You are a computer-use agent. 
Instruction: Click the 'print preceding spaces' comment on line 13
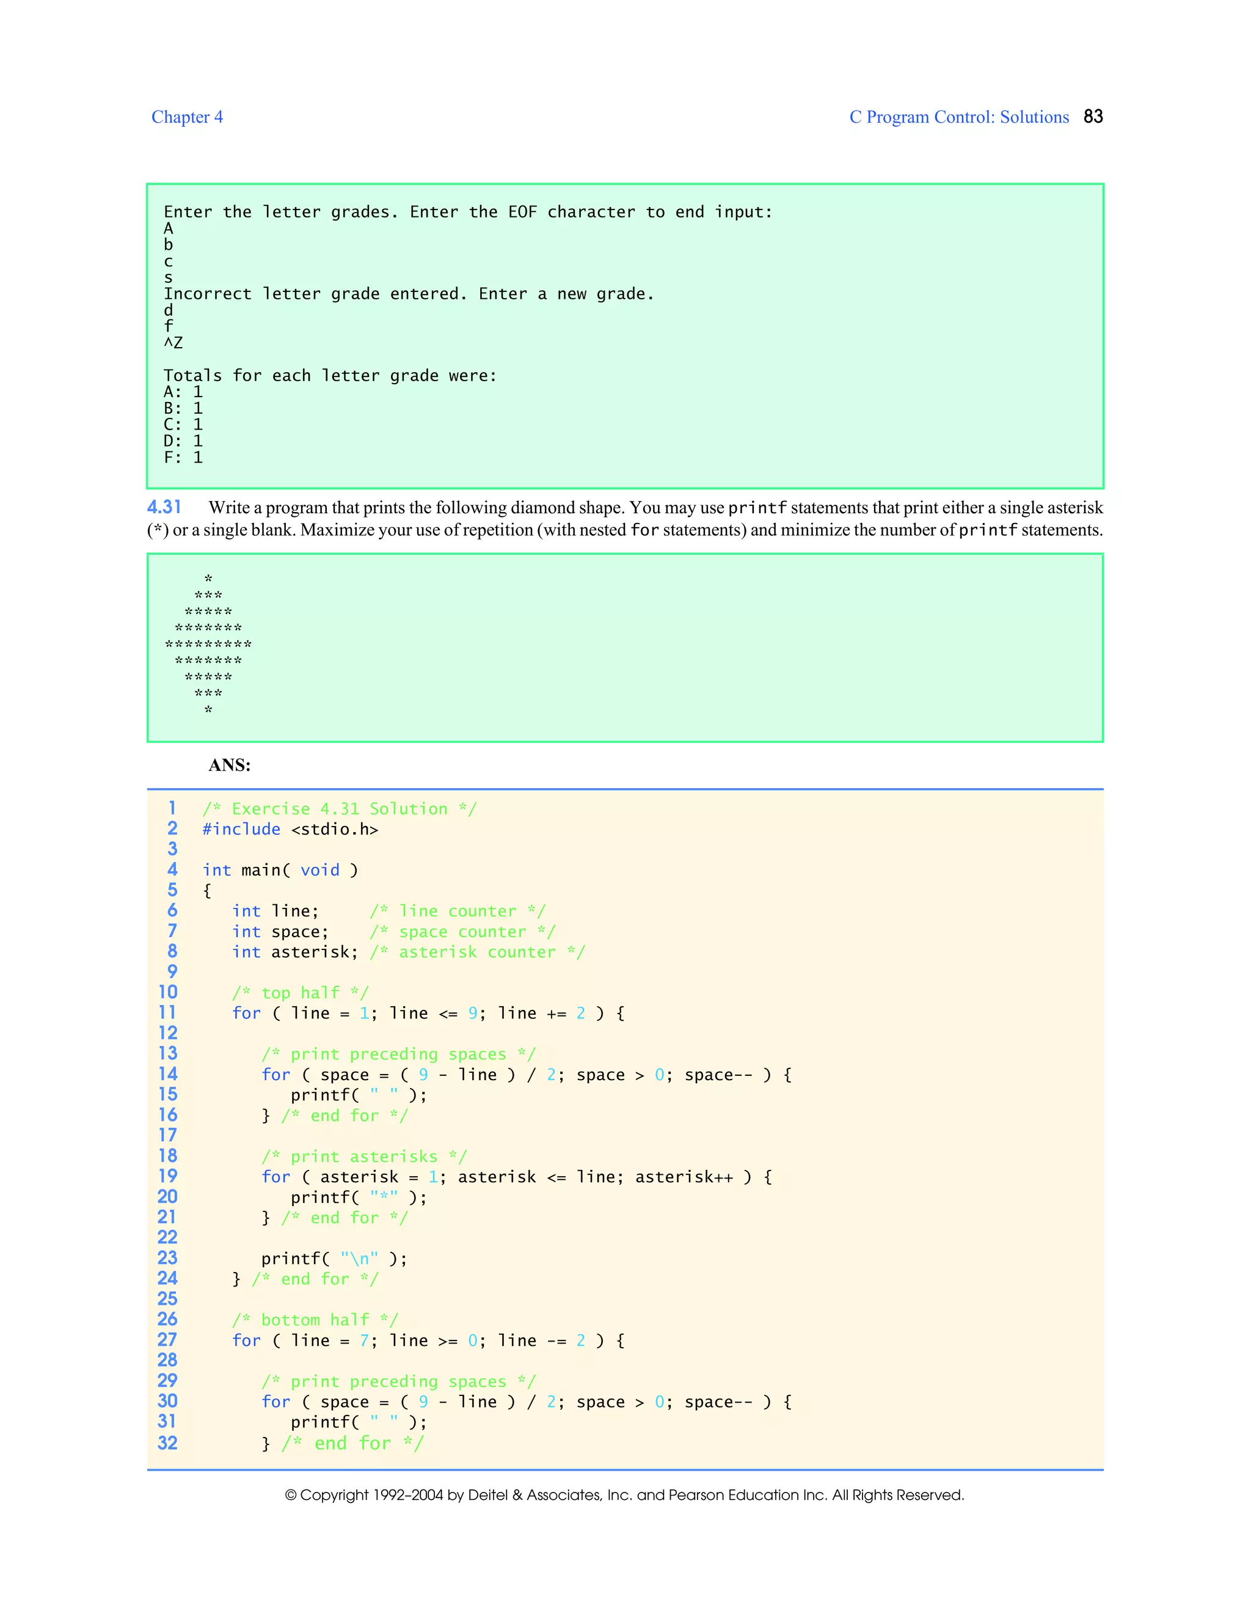point(399,1054)
